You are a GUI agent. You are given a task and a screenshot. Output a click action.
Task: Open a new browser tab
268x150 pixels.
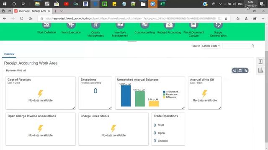pos(55,11)
